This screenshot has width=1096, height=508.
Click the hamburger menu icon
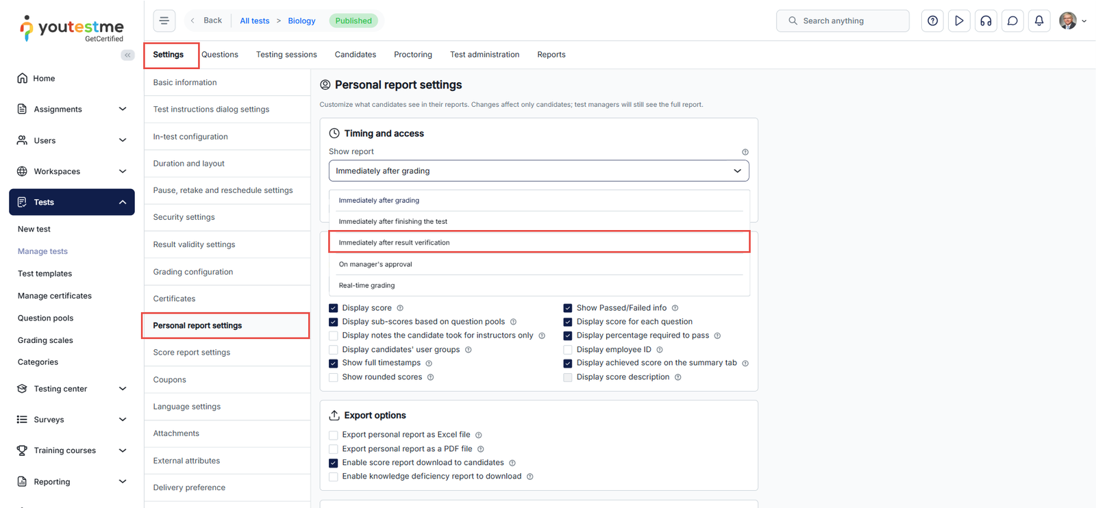pyautogui.click(x=164, y=21)
